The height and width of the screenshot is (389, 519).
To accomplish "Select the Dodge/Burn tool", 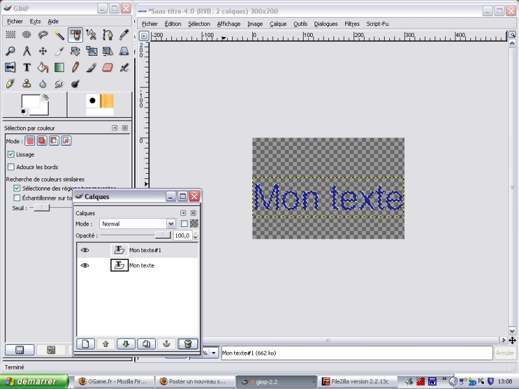I will tap(75, 84).
